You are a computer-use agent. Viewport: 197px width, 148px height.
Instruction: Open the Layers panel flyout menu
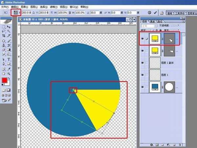[184, 21]
